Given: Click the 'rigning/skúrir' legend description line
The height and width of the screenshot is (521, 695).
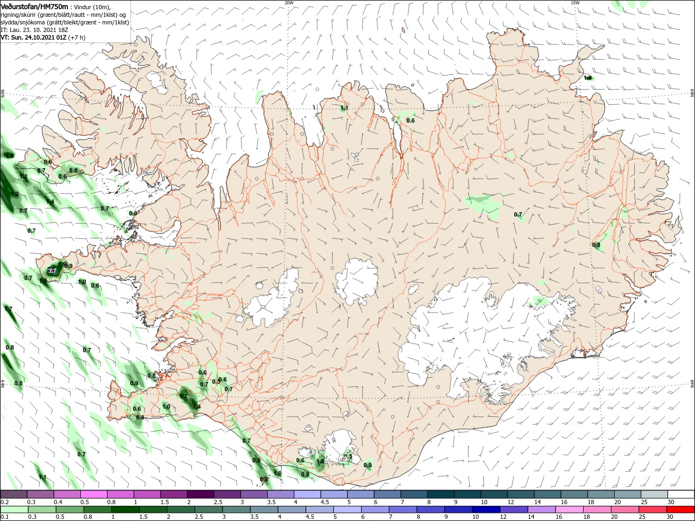Looking at the screenshot, I should click(x=64, y=15).
